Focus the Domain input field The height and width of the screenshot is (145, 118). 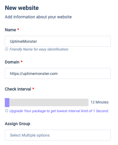[x=58, y=73]
